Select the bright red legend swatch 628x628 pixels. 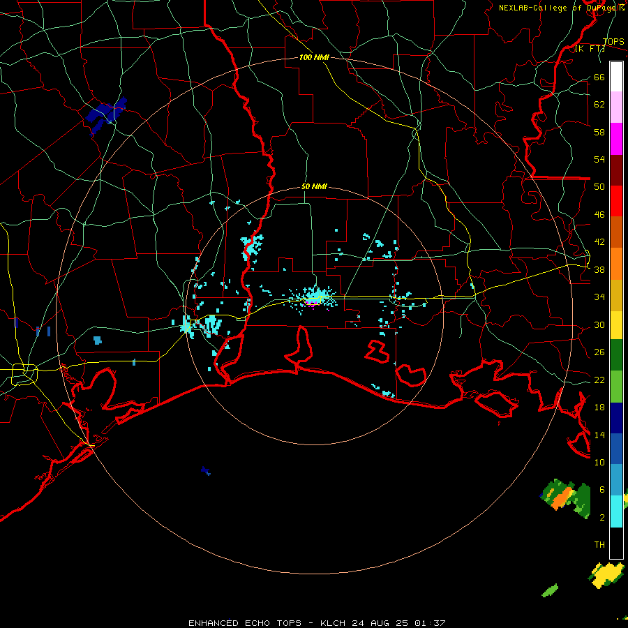click(x=616, y=201)
